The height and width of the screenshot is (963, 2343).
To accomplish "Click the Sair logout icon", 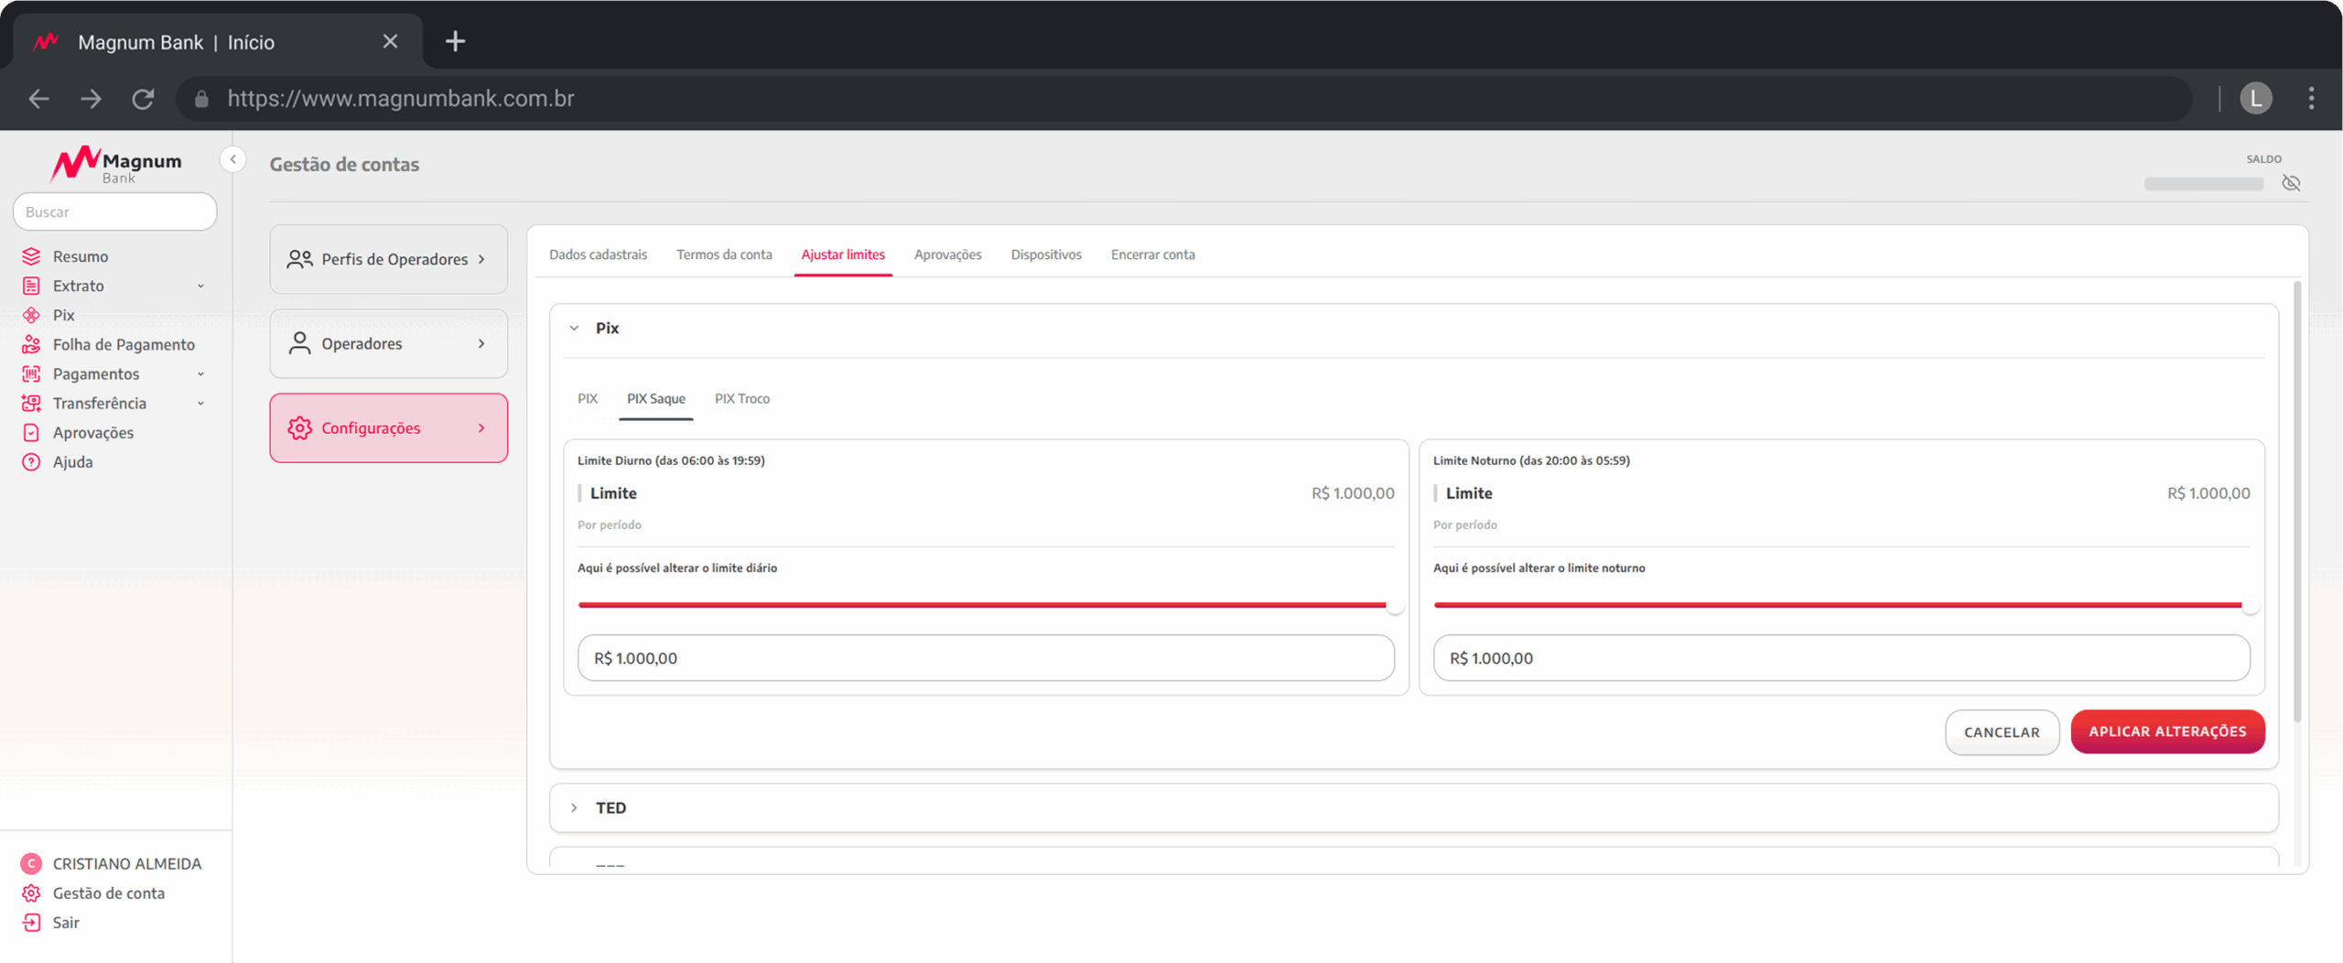I will [31, 922].
